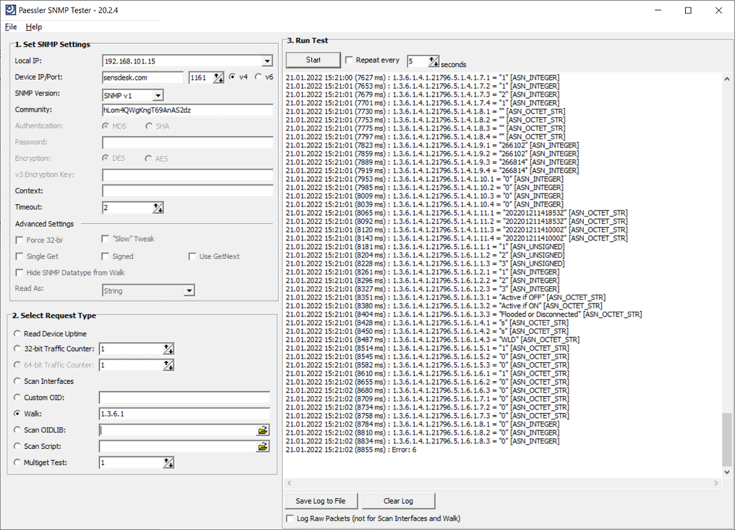Select the Walk radio button

click(x=17, y=414)
